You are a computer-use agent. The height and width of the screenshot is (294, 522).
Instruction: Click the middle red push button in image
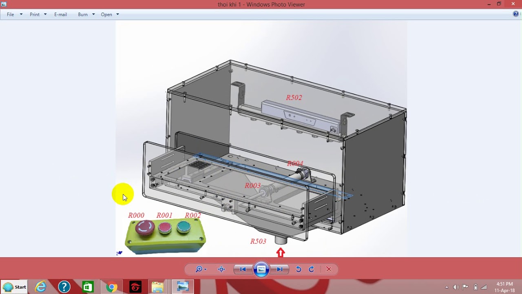165,228
